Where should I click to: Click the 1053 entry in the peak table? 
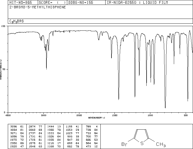(x=69, y=130)
